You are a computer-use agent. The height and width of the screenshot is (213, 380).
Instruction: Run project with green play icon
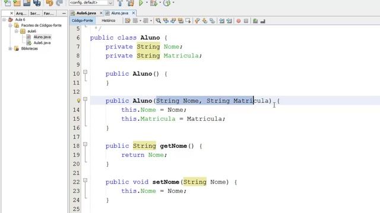(141, 3)
